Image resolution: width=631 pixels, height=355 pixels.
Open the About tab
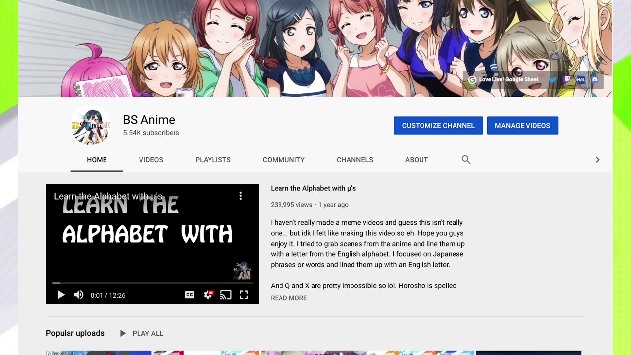(x=417, y=160)
